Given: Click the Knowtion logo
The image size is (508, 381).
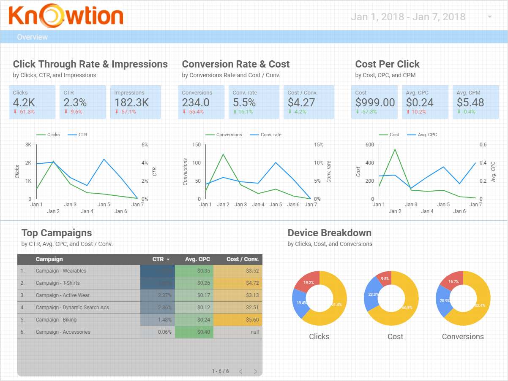Looking at the screenshot, I should (x=66, y=15).
